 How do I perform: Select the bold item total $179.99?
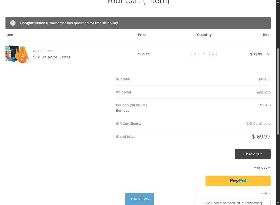click(x=256, y=54)
